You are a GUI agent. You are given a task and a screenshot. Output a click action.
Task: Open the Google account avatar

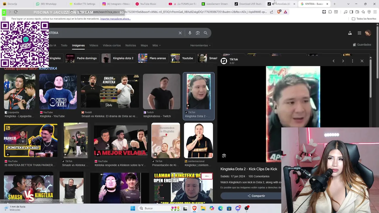[368, 33]
